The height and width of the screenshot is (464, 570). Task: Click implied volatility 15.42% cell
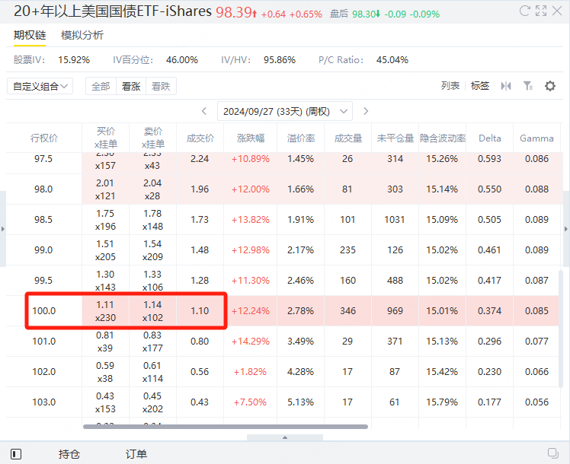click(x=442, y=372)
